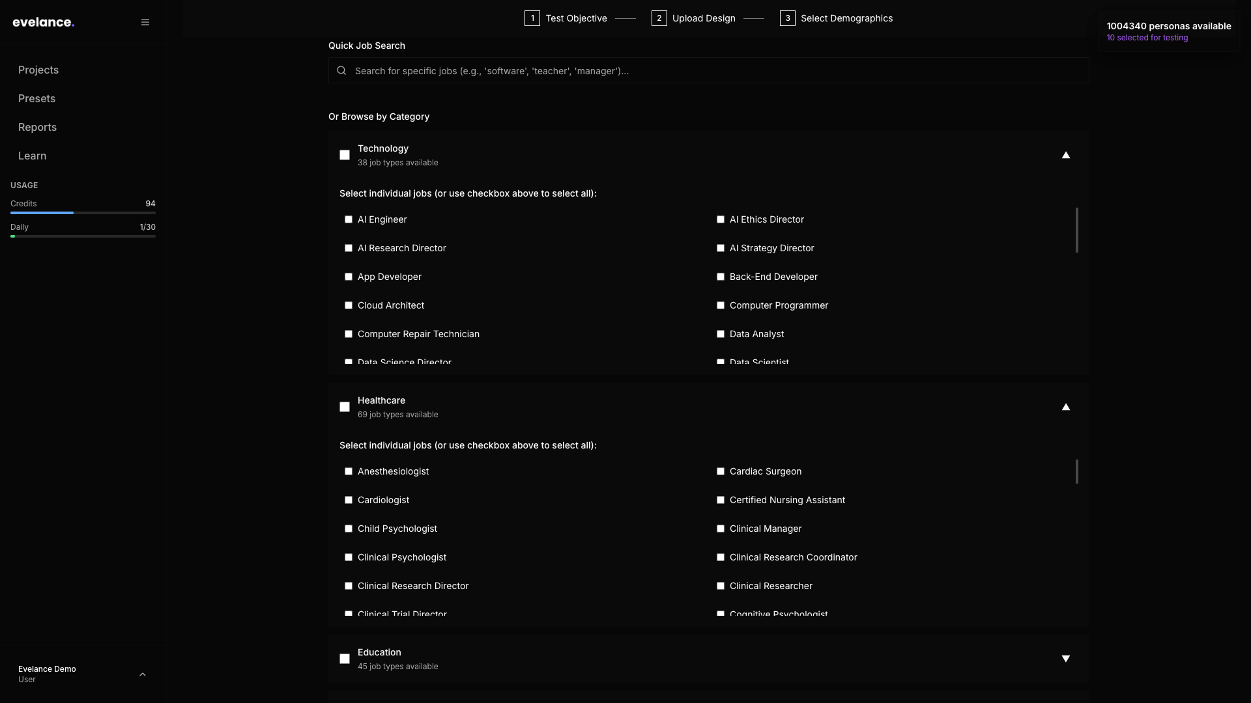Expand the Education category section
Image resolution: width=1251 pixels, height=703 pixels.
tap(1066, 658)
